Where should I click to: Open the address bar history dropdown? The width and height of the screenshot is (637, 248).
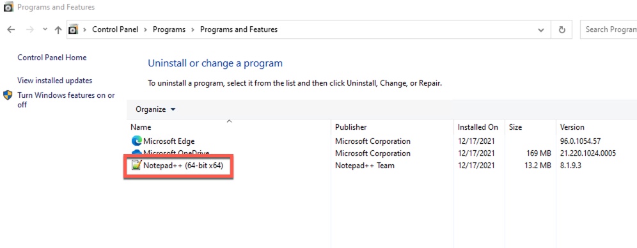(541, 29)
